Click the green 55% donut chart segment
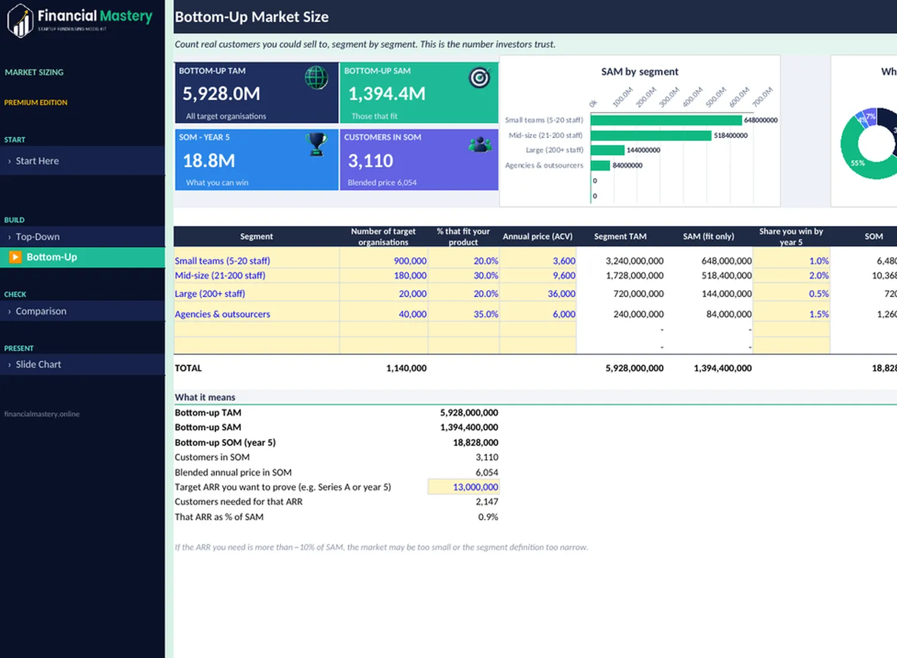The height and width of the screenshot is (658, 897). coord(858,162)
